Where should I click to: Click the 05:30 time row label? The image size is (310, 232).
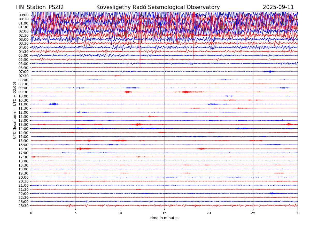tap(24, 60)
